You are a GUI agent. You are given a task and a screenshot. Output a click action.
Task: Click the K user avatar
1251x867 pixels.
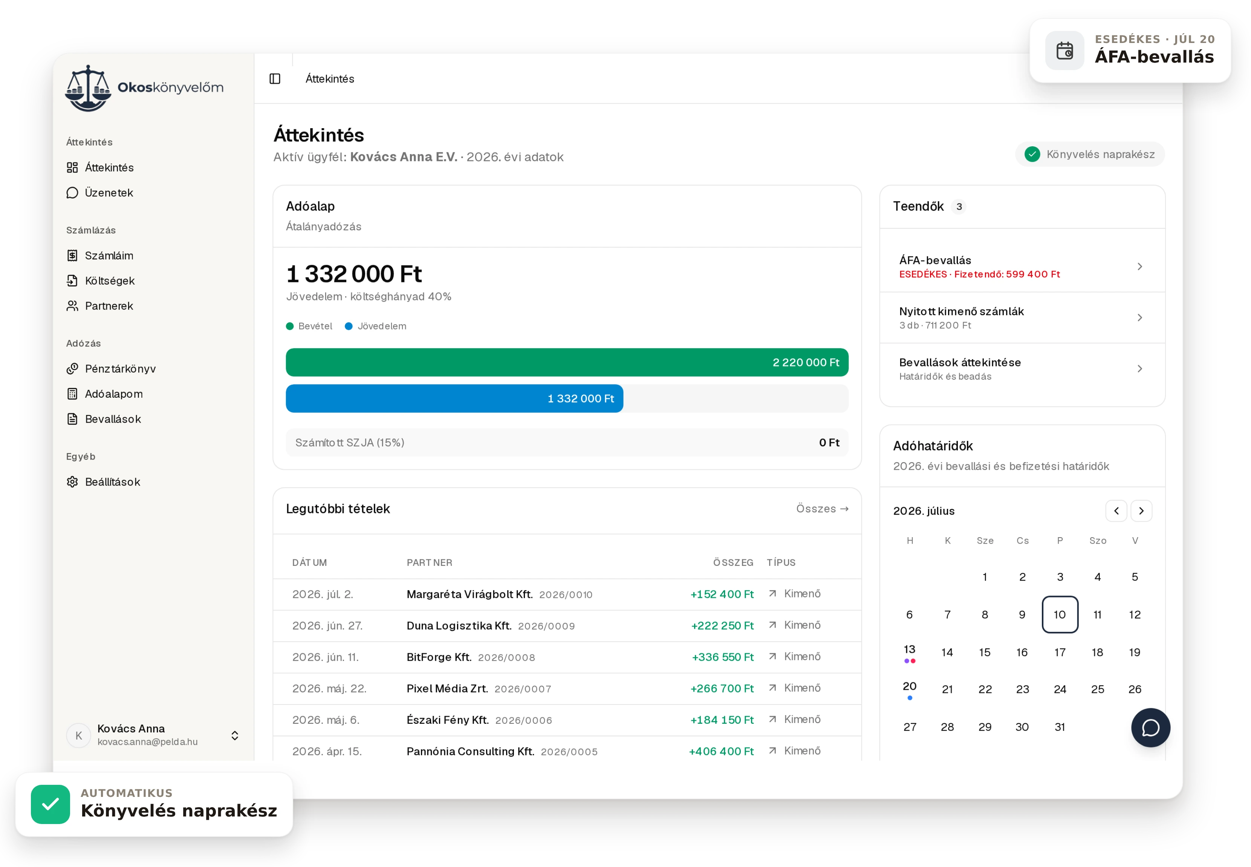point(79,735)
